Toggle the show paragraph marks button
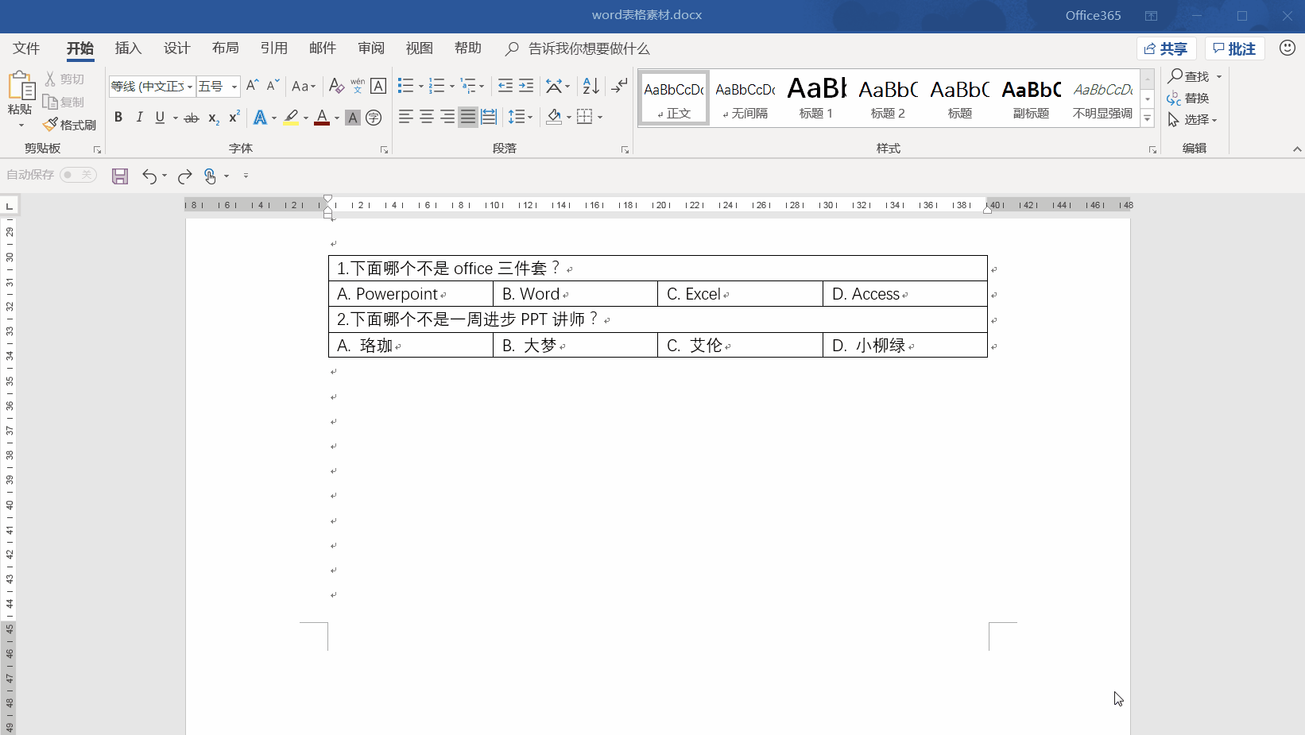1305x735 pixels. [619, 86]
